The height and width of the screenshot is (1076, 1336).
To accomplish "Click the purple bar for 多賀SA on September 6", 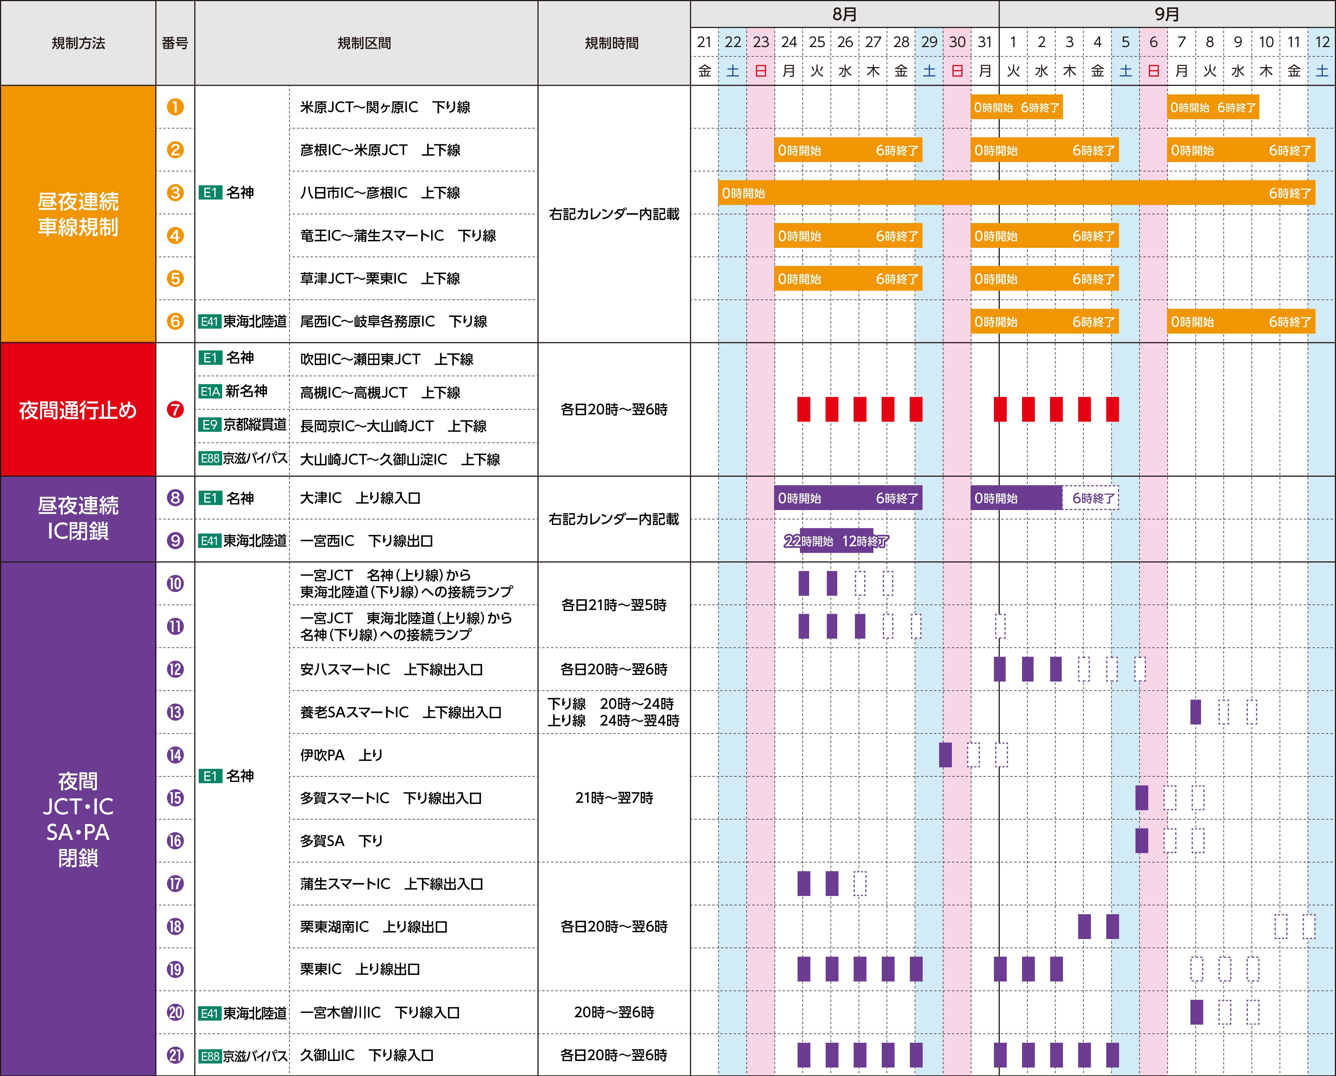I will 1141,840.
